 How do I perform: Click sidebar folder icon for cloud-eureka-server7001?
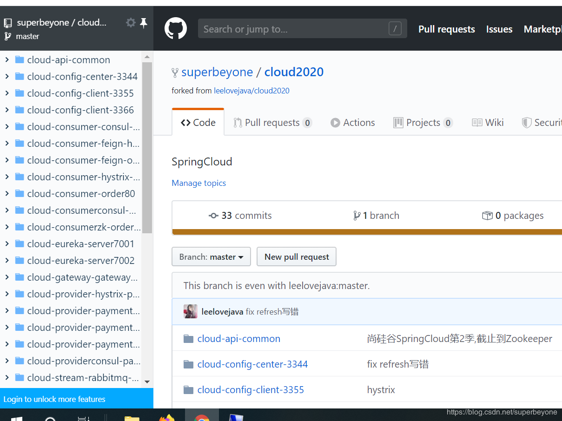[20, 243]
